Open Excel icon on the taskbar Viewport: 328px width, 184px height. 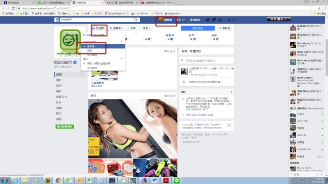tap(90, 180)
